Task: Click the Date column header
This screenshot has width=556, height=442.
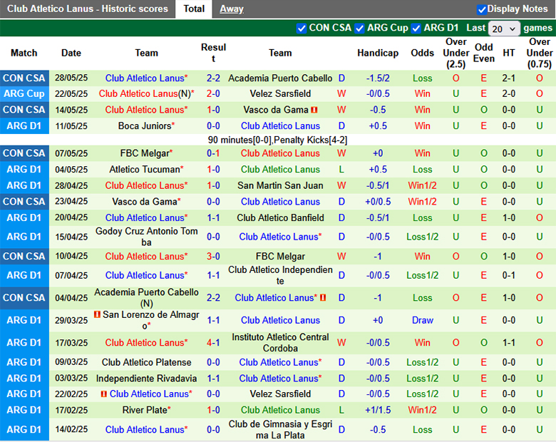Action: tap(71, 53)
